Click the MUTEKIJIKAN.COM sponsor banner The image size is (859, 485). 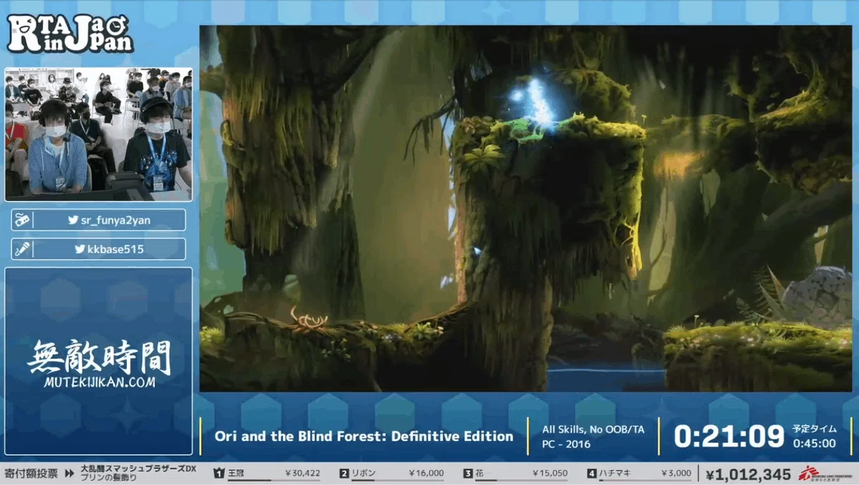(x=99, y=361)
